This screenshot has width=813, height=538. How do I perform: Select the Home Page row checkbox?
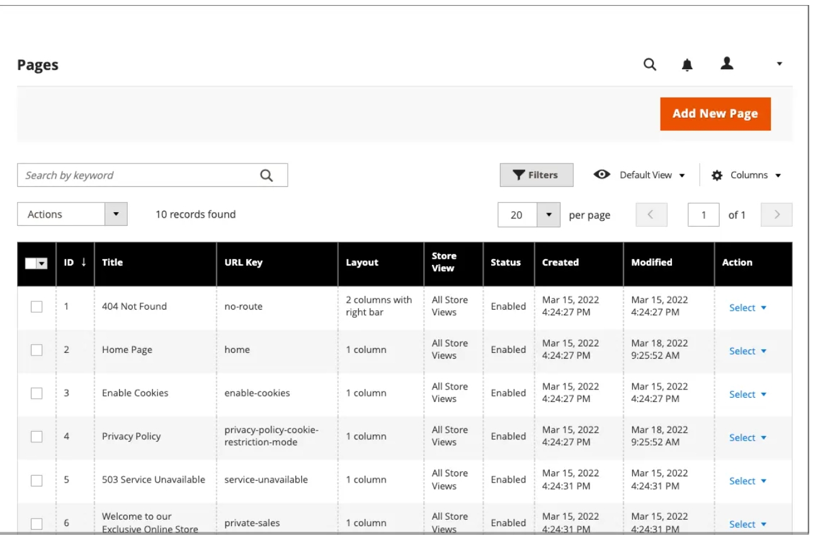[x=37, y=350]
